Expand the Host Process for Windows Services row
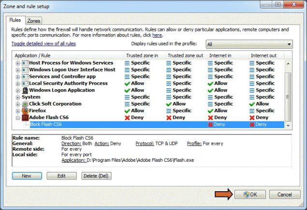307x210 pixels. point(18,63)
